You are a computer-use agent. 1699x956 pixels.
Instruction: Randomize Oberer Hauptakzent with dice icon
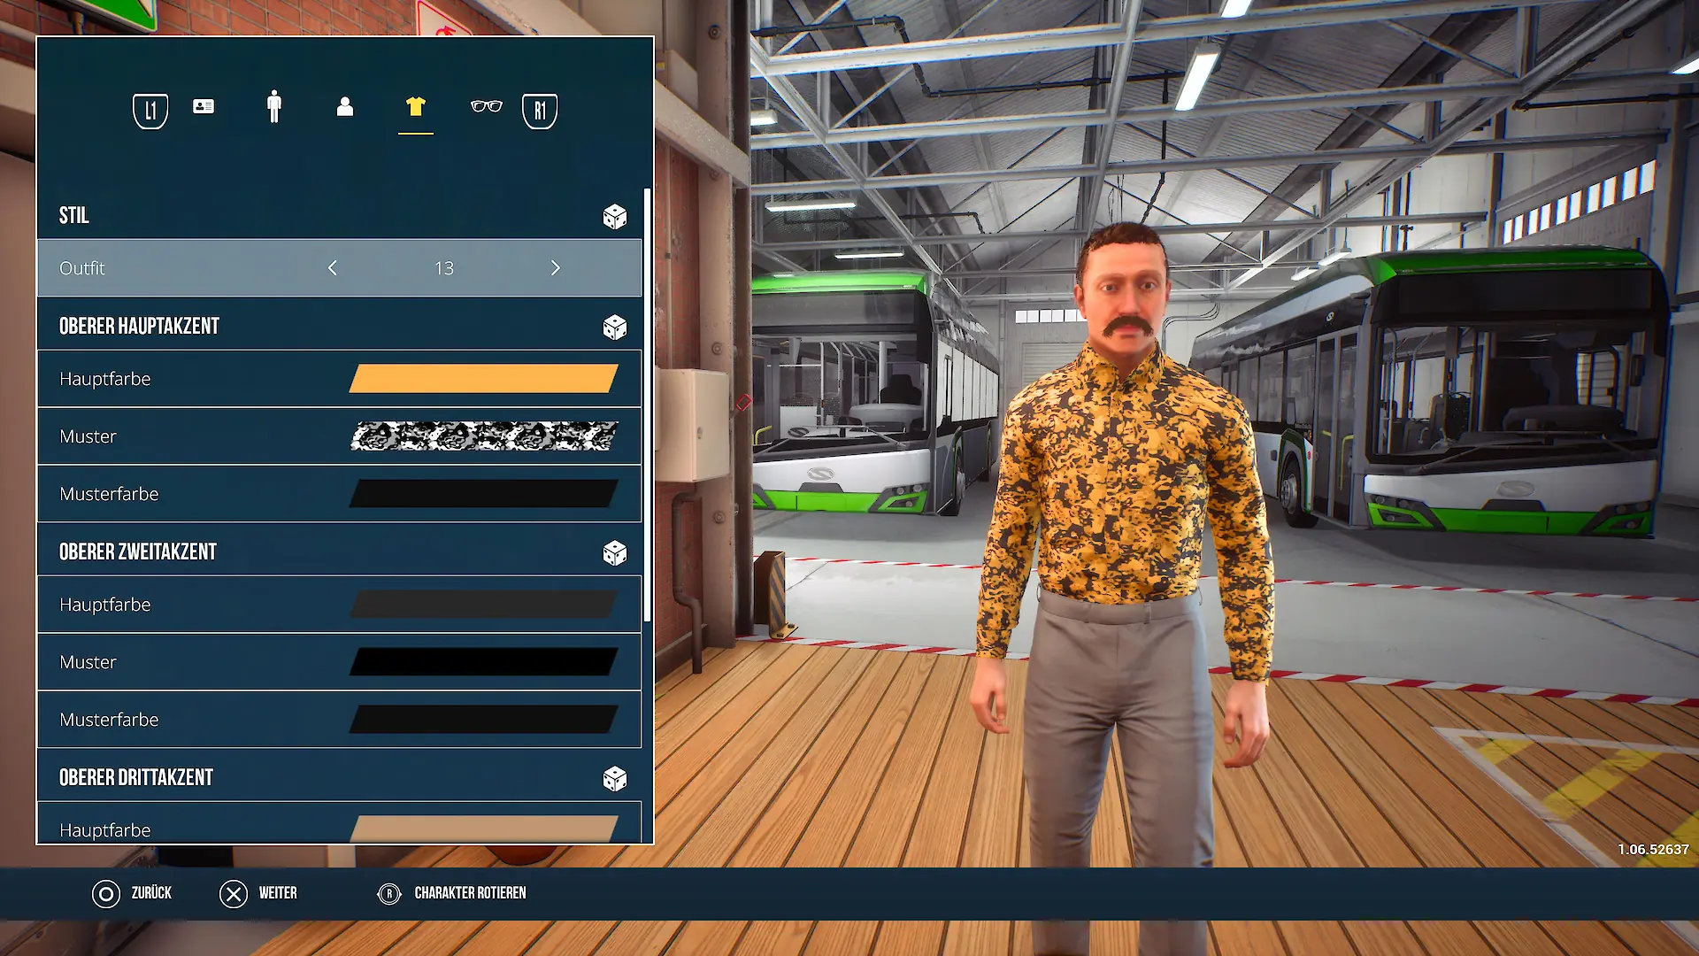click(x=615, y=327)
